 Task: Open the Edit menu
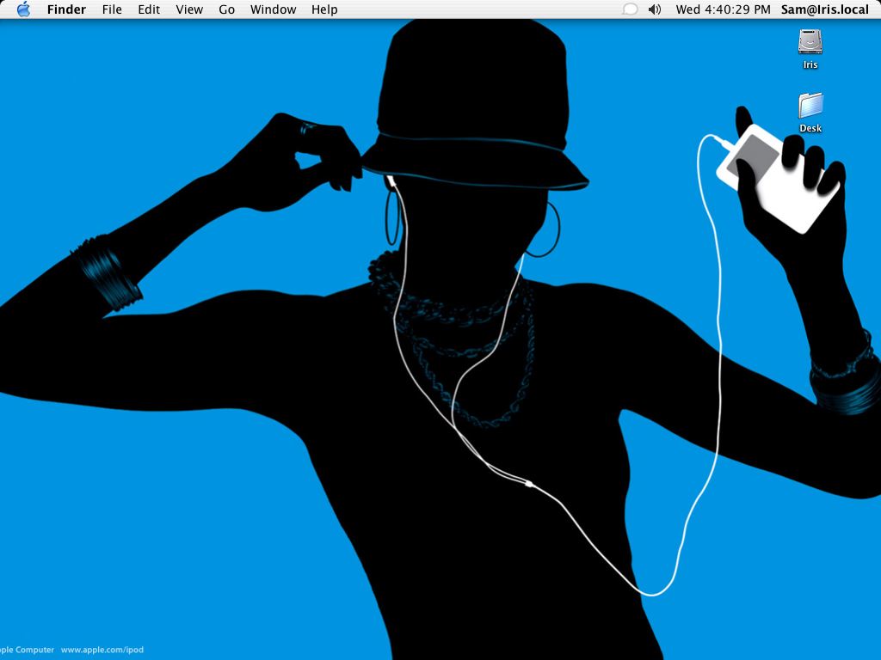click(149, 9)
